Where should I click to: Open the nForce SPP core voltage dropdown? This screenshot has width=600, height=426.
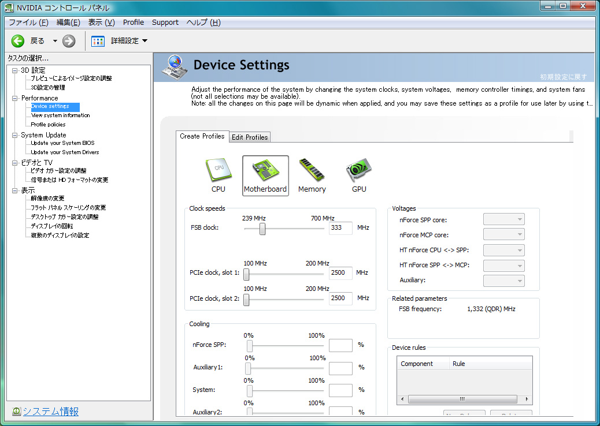503,219
